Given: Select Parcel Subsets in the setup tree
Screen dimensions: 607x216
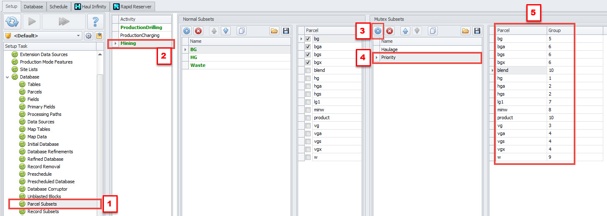Looking at the screenshot, I should click(42, 204).
